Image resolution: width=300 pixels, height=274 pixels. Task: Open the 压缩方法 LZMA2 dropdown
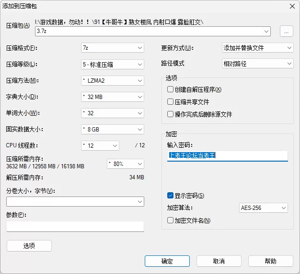tap(113, 80)
